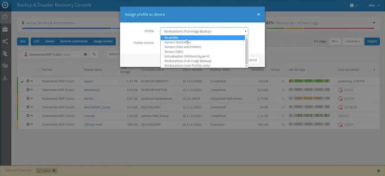The image size is (385, 176).
Task: Open the deelnsl0001_ypesv device link
Action: click(97, 107)
